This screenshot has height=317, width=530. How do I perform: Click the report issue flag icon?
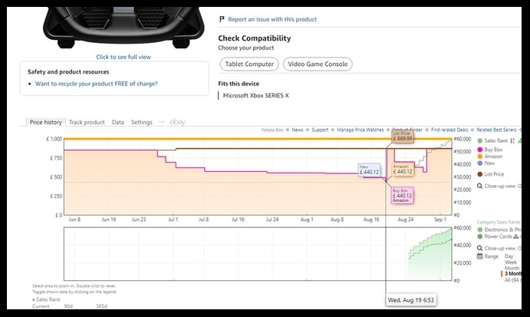(222, 19)
